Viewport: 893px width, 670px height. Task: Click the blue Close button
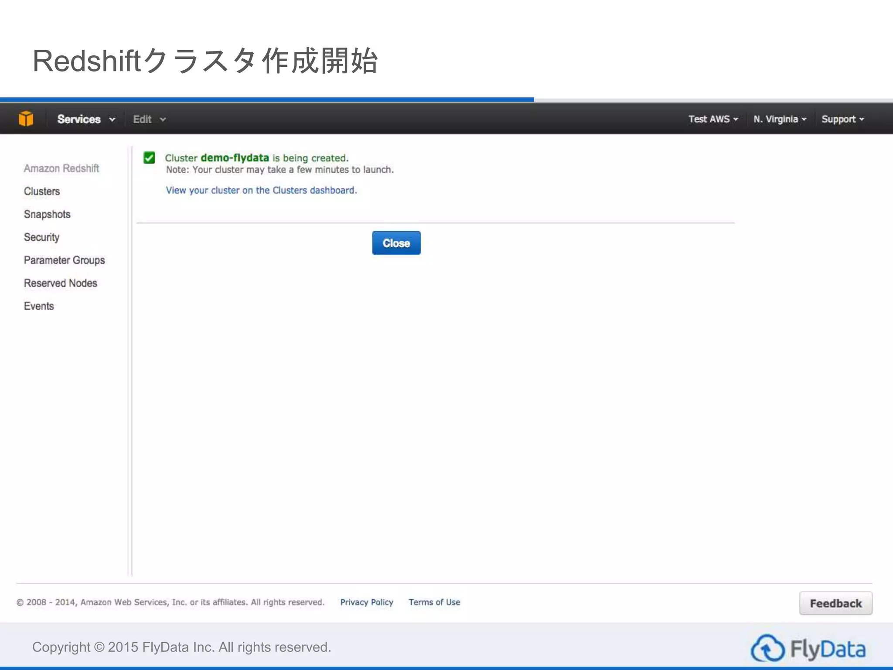[396, 243]
